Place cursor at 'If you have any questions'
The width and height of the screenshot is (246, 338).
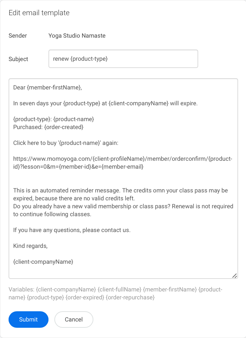tap(72, 230)
